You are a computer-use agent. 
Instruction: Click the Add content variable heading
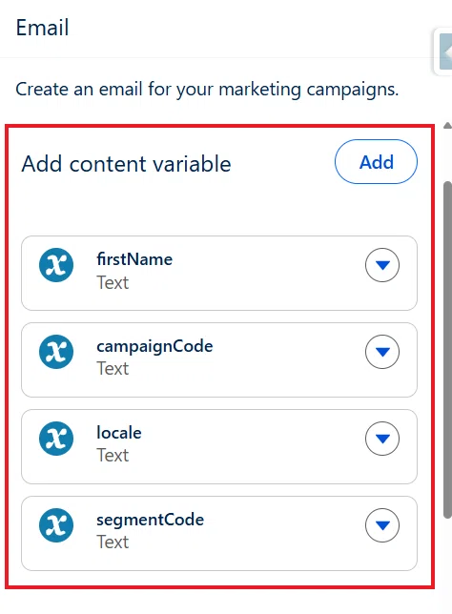[x=126, y=164]
